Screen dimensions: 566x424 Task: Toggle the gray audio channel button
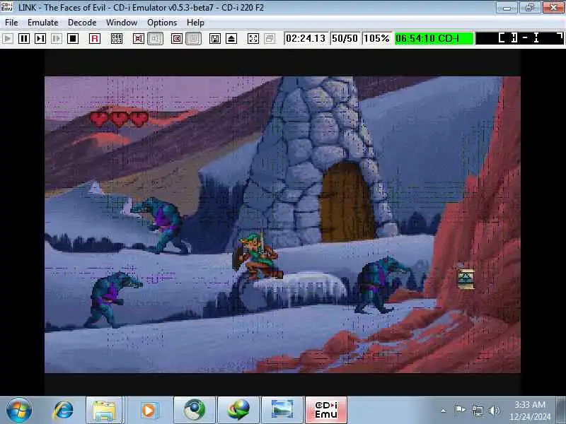pyautogui.click(x=155, y=39)
